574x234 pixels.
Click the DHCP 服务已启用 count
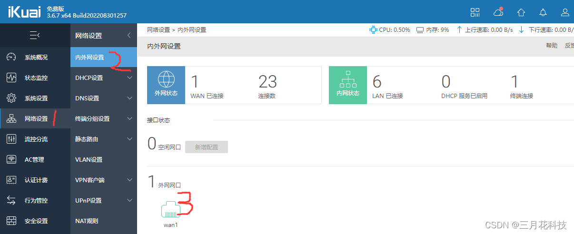[x=446, y=82]
